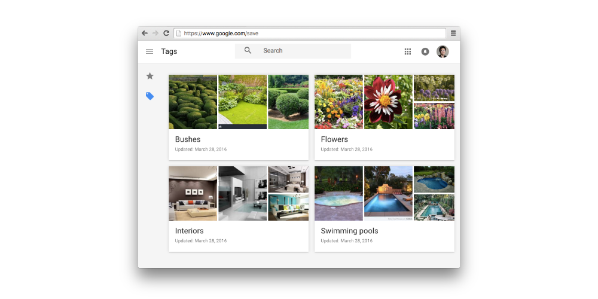The width and height of the screenshot is (598, 299).
Task: Click the URL address bar
Action: click(x=311, y=33)
